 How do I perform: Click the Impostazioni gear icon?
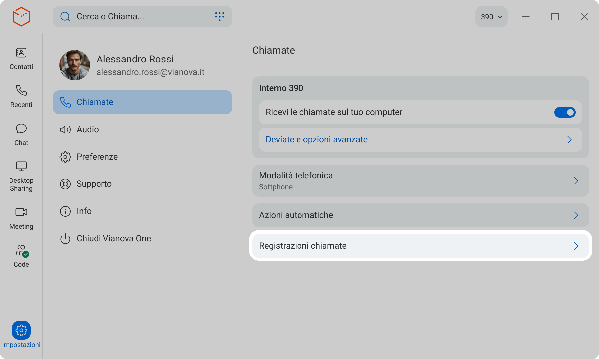coord(21,330)
